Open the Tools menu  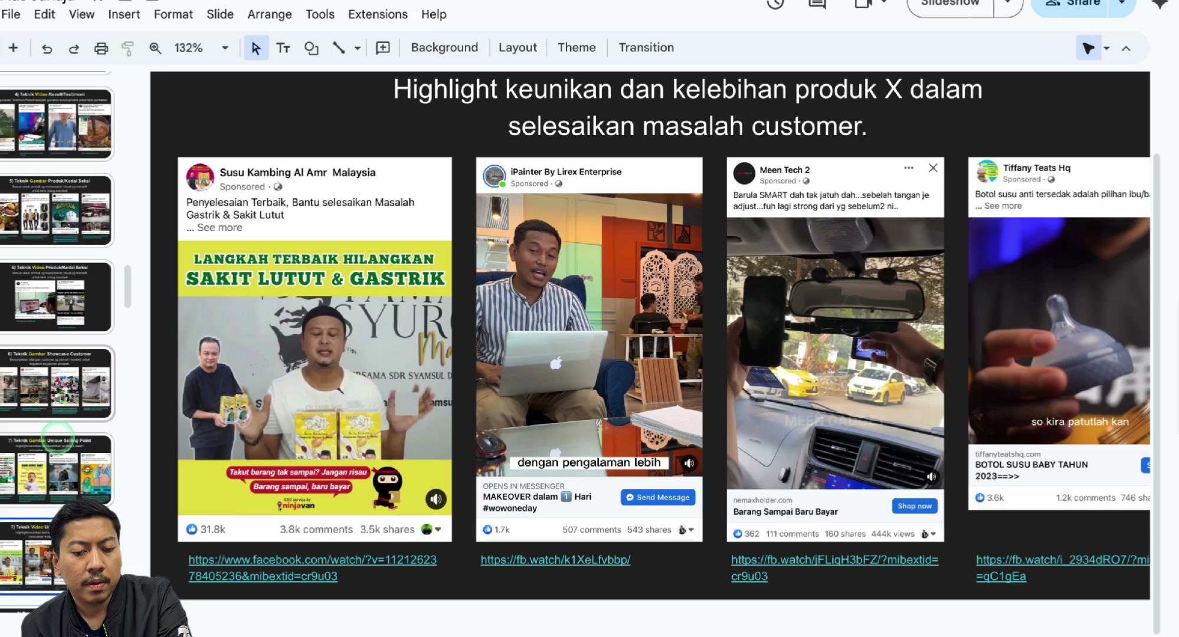pos(320,14)
